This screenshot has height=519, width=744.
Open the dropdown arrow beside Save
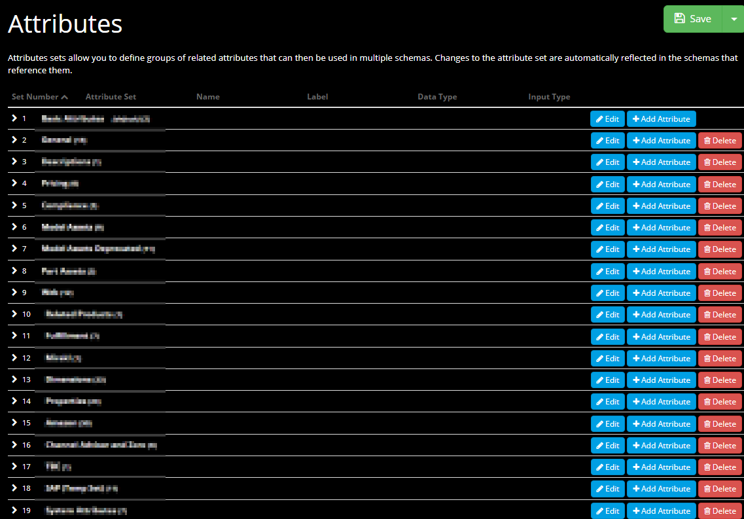point(733,19)
